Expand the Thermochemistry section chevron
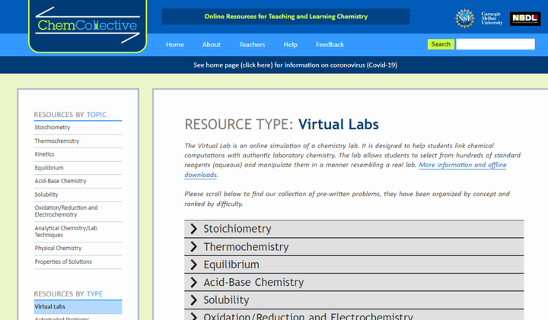The height and width of the screenshot is (320, 548). 193,247
